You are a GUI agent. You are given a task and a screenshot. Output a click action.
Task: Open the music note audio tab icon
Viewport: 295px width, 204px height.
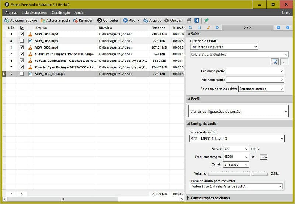[208, 28]
